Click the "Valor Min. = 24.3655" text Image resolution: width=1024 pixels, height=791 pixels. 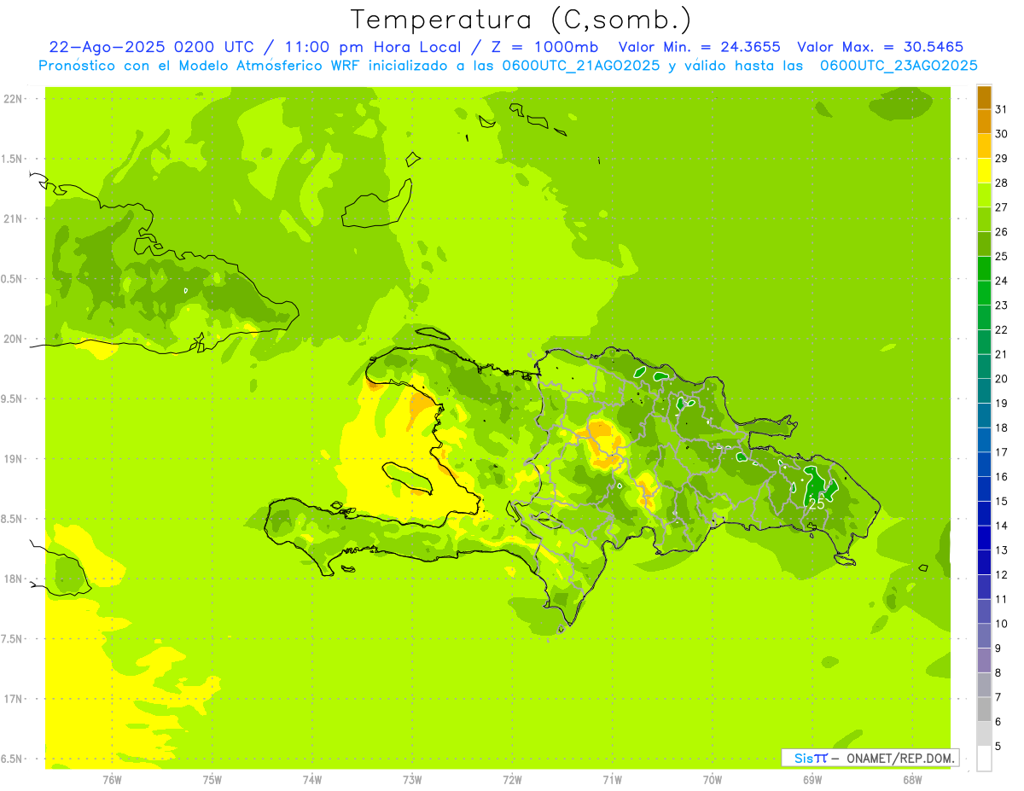coord(699,47)
